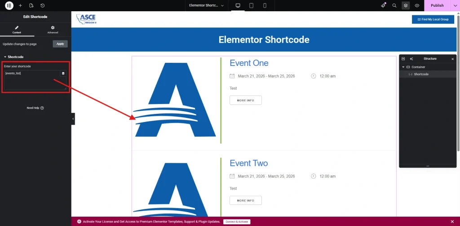Click the Structure panel bottom resize handle
The width and height of the screenshot is (460, 226).
(428, 166)
